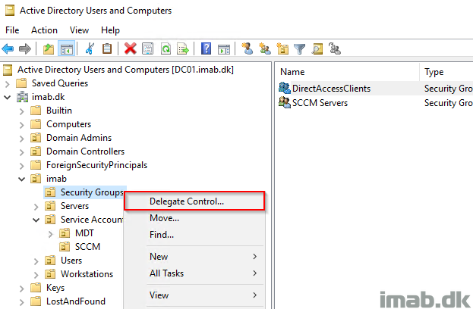Click the Up one level folder icon
473x309 pixels.
tap(49, 48)
